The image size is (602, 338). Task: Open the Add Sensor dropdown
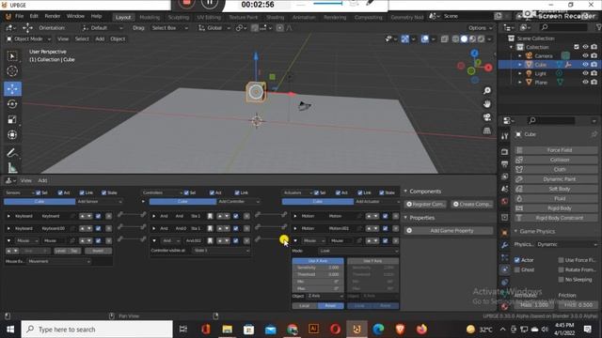pyautogui.click(x=99, y=202)
